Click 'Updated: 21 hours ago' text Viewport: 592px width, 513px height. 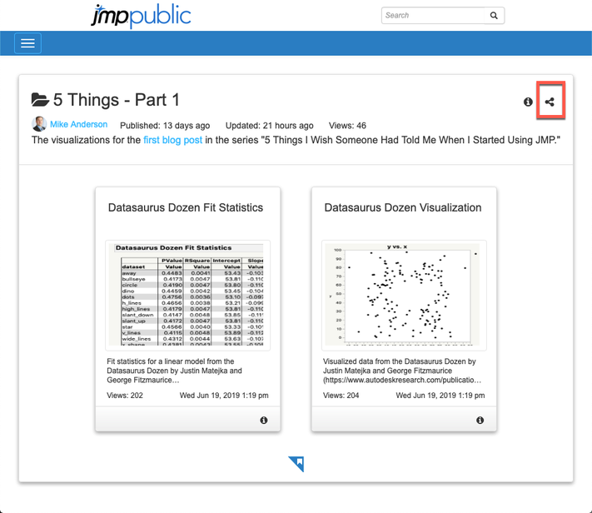269,126
